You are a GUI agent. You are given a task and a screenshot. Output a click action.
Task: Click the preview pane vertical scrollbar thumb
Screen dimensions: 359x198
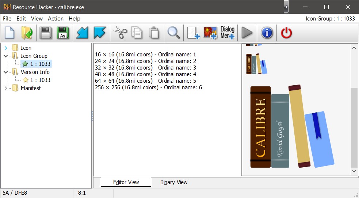[x=354, y=127]
